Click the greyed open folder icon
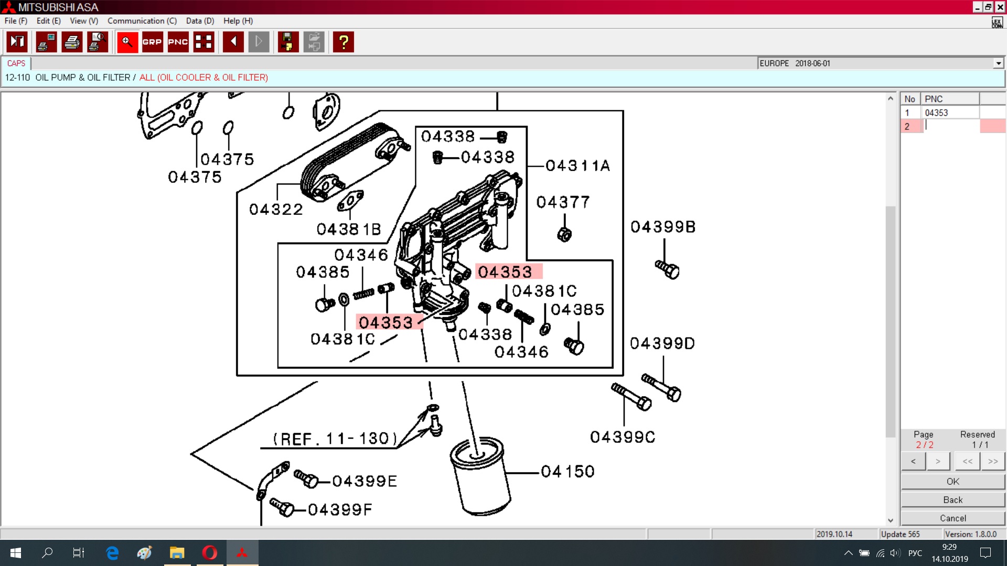The width and height of the screenshot is (1007, 566). pyautogui.click(x=314, y=42)
